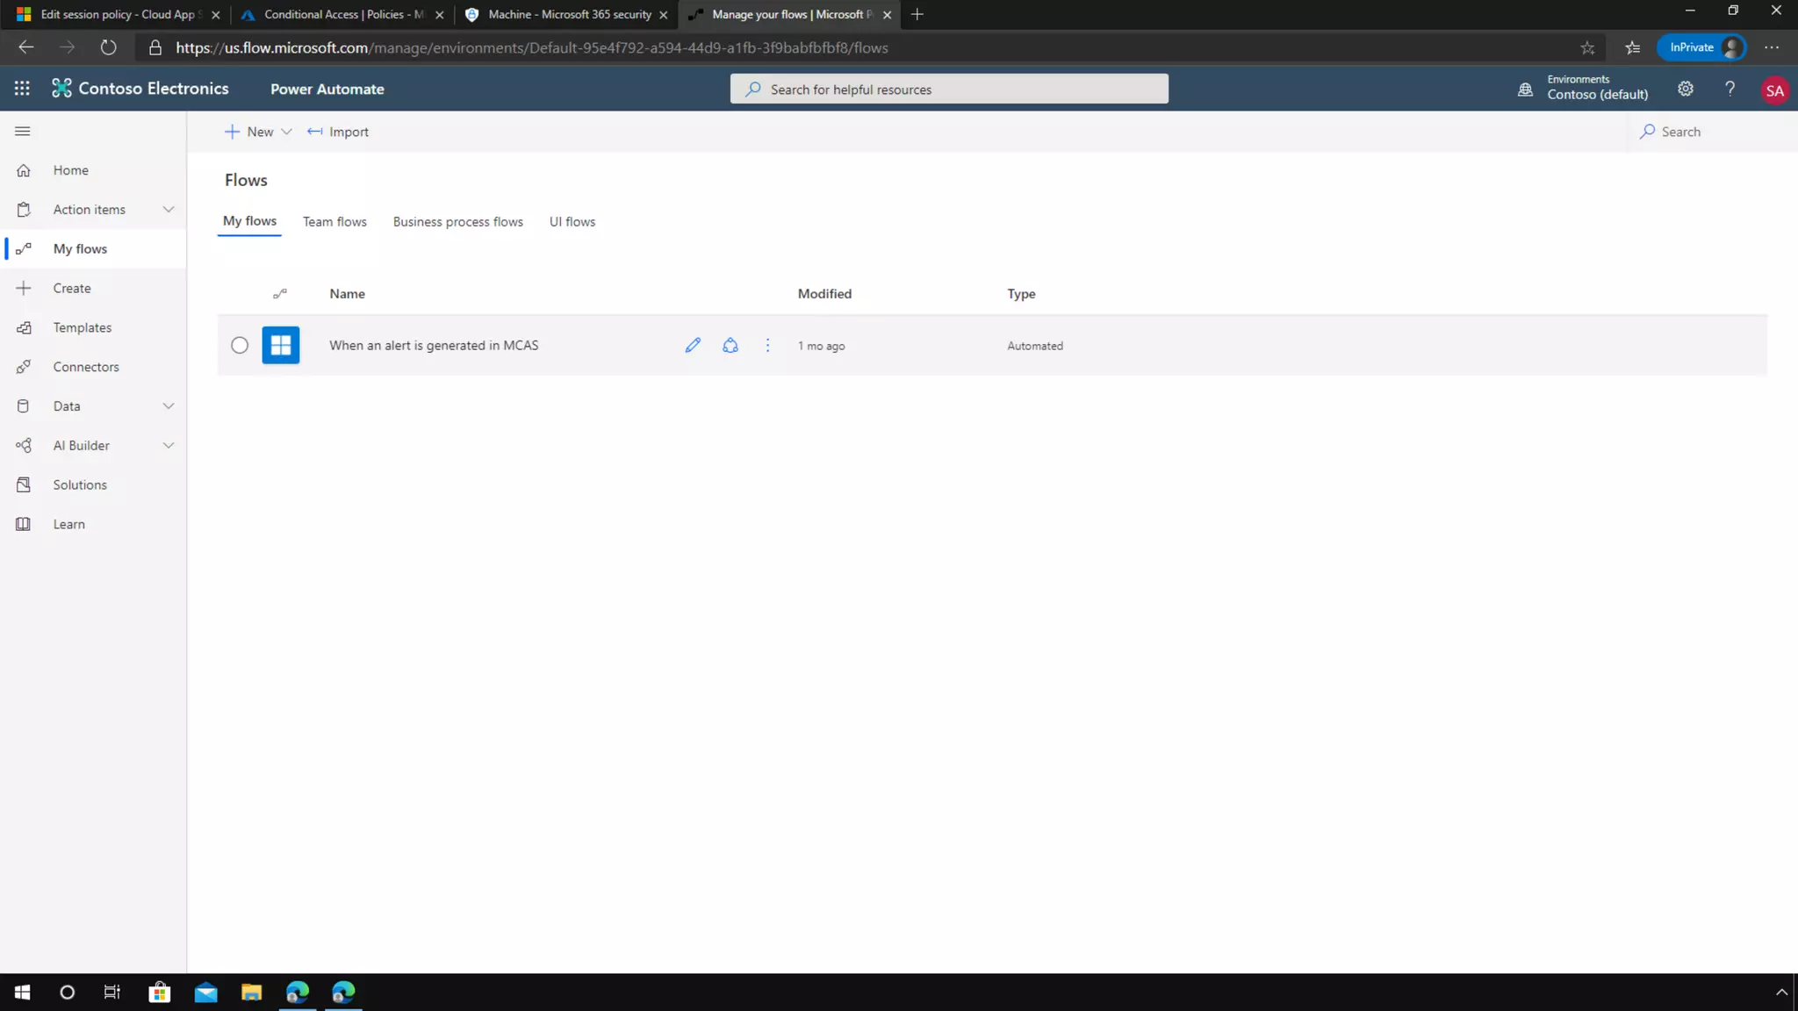Open Microsoft Store from taskbar
The height and width of the screenshot is (1011, 1798).
(160, 993)
